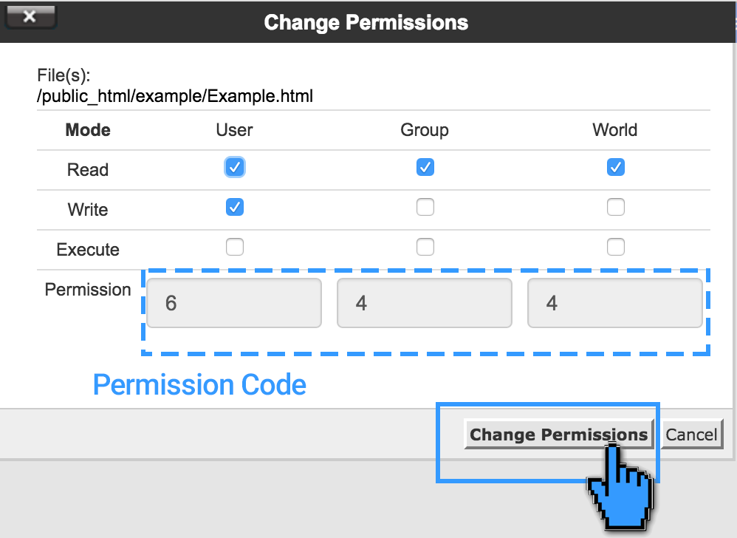The width and height of the screenshot is (737, 538).
Task: Click the Mode column header
Action: click(88, 130)
